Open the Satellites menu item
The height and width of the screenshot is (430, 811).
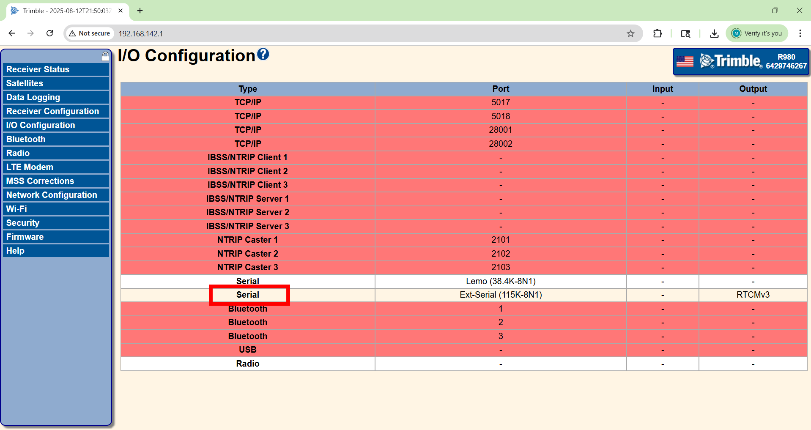pos(25,83)
